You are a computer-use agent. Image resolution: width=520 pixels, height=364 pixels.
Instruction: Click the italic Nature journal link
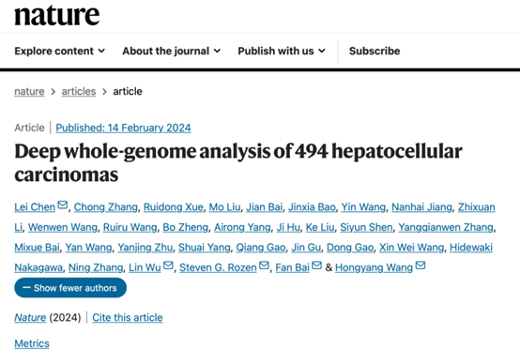tap(30, 318)
